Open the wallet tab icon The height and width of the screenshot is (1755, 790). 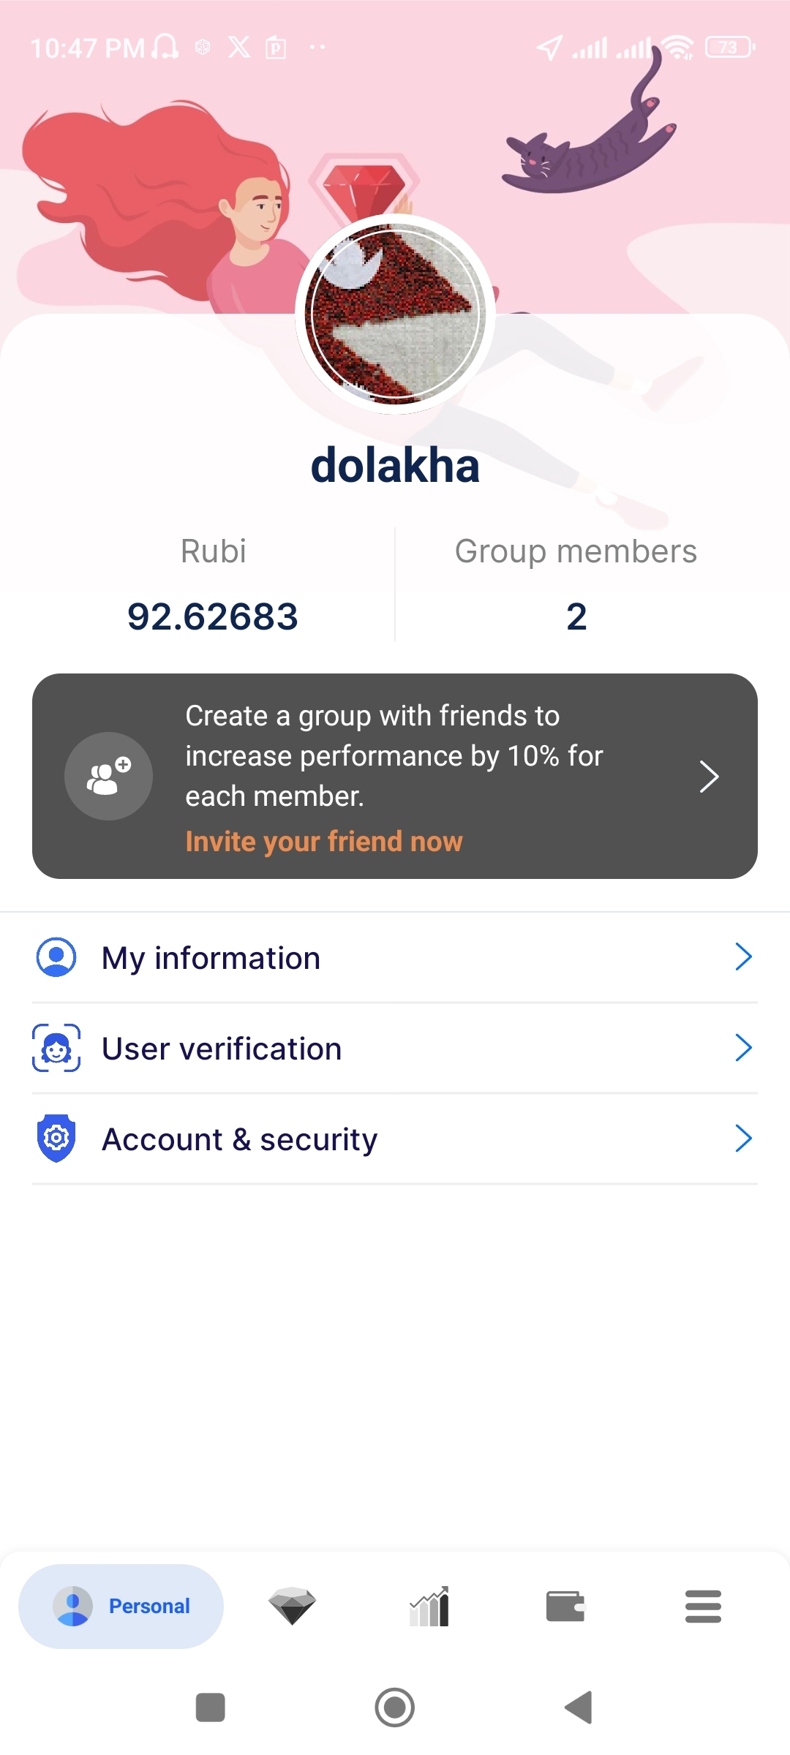point(566,1607)
